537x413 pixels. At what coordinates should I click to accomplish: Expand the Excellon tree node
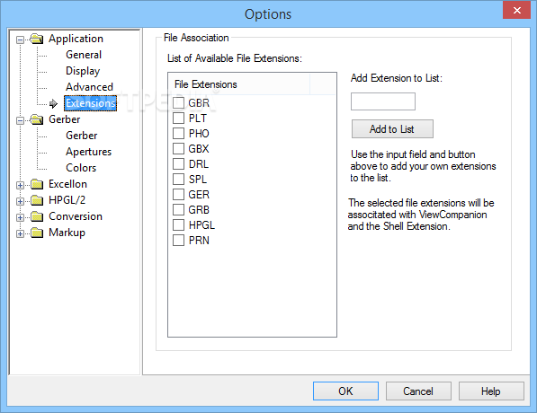point(20,185)
